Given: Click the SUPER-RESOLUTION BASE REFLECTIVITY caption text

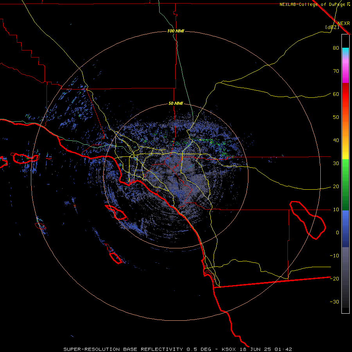Looking at the screenshot, I should tap(123, 349).
